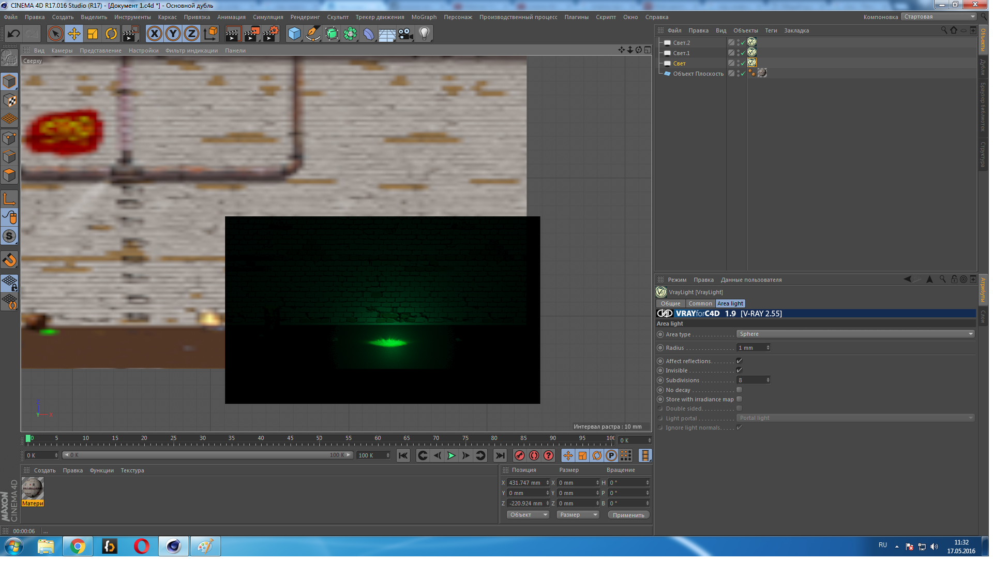The image size is (993, 561).
Task: Enable Axis mode icon
Action: coord(9,199)
